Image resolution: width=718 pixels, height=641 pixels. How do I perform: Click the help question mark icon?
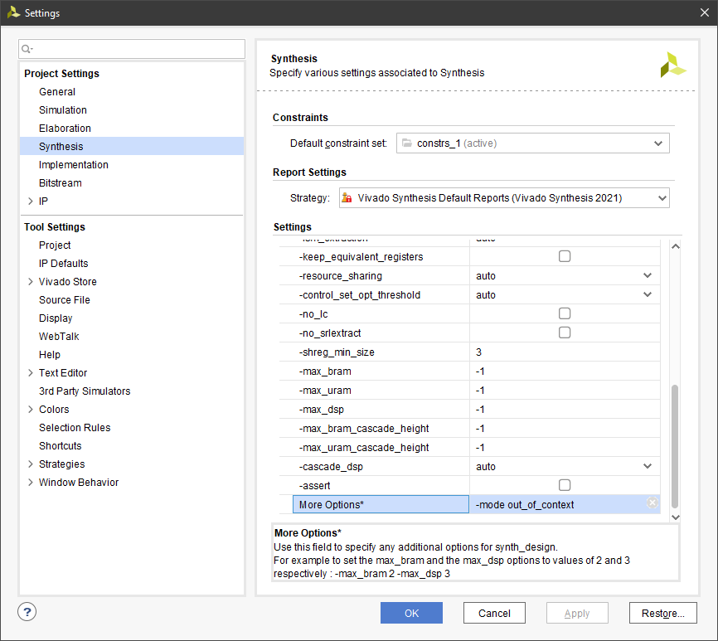[27, 612]
